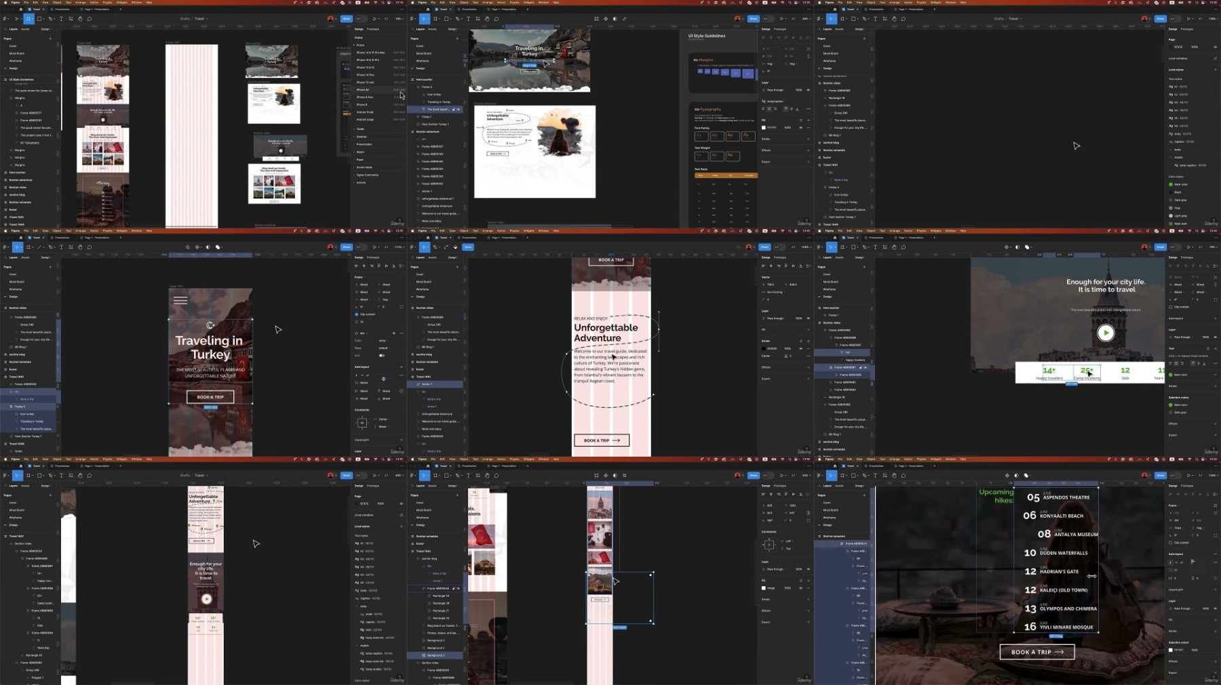1221x685 pixels.
Task: Click the black stroke color swatch labeled 000000
Action: point(764,348)
